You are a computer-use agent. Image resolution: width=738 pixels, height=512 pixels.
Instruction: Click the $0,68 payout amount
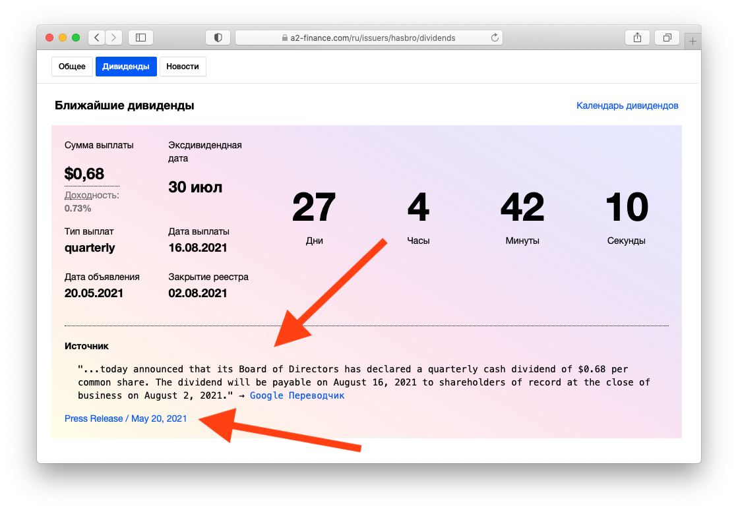(84, 174)
